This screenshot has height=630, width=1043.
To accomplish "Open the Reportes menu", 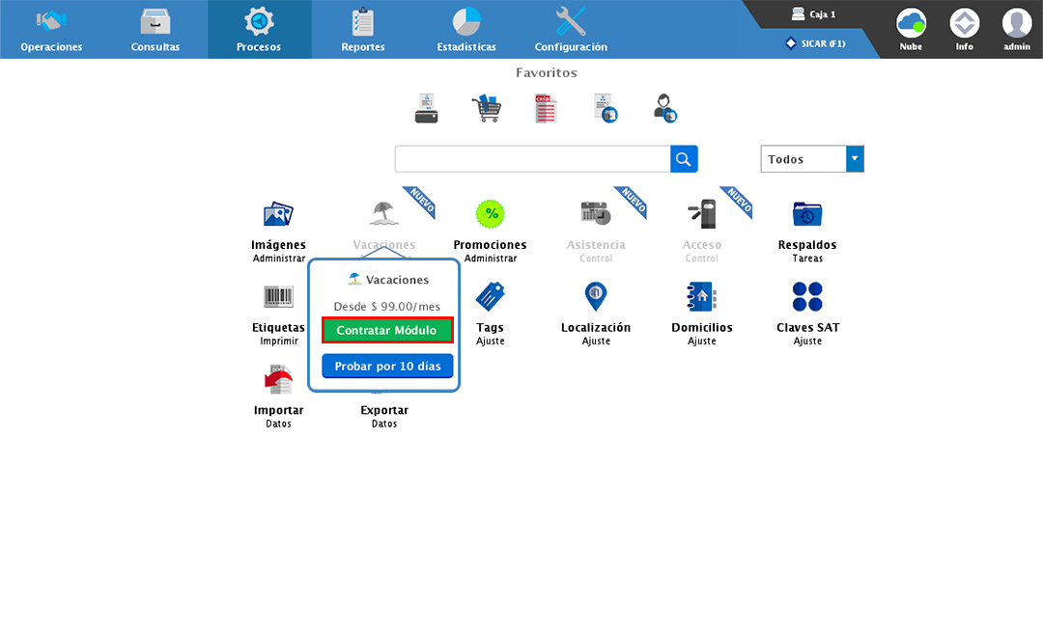I will click(363, 27).
